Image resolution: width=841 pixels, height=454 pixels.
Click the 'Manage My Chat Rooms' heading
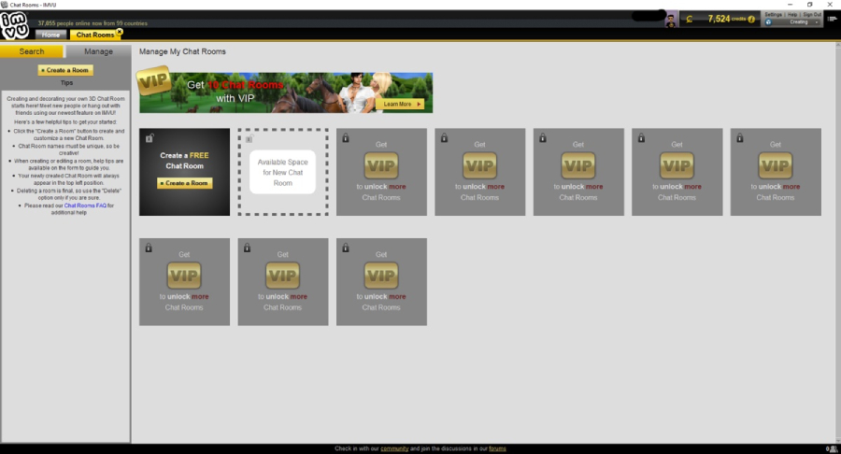point(182,51)
